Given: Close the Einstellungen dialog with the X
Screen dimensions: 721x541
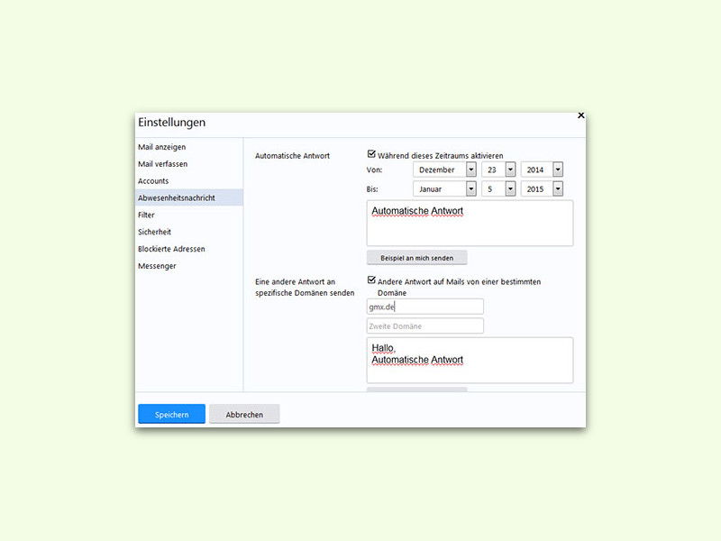Looking at the screenshot, I should 580,115.
